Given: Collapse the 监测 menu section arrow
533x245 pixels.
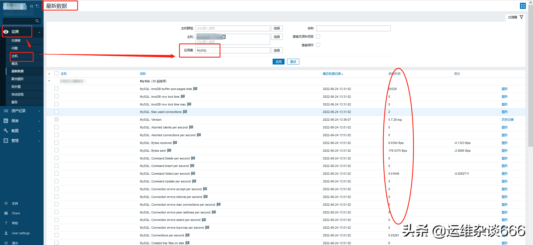Looking at the screenshot, I should (39, 32).
